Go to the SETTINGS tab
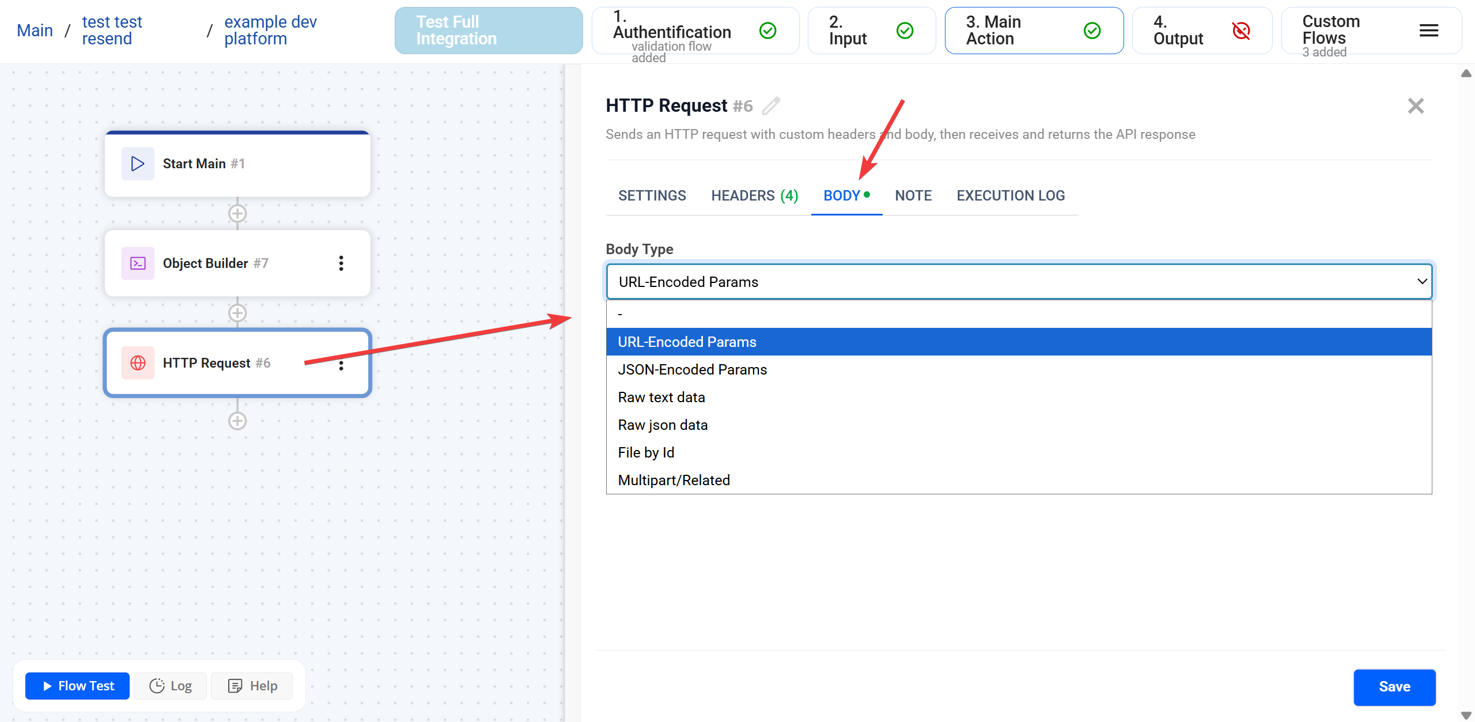This screenshot has height=722, width=1475. [x=652, y=196]
